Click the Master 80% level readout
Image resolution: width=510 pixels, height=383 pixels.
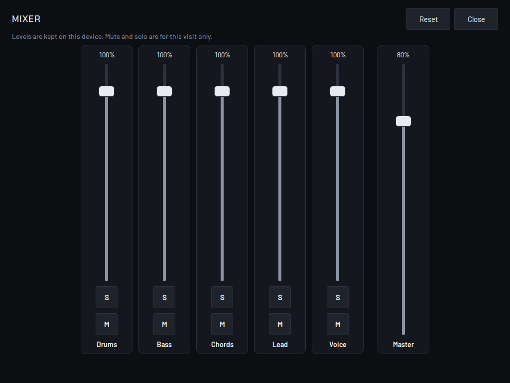coord(403,55)
